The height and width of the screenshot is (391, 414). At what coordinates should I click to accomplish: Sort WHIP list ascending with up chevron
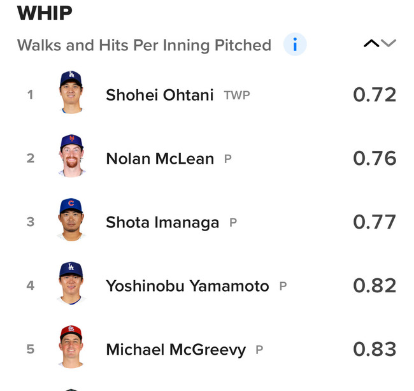pyautogui.click(x=371, y=44)
